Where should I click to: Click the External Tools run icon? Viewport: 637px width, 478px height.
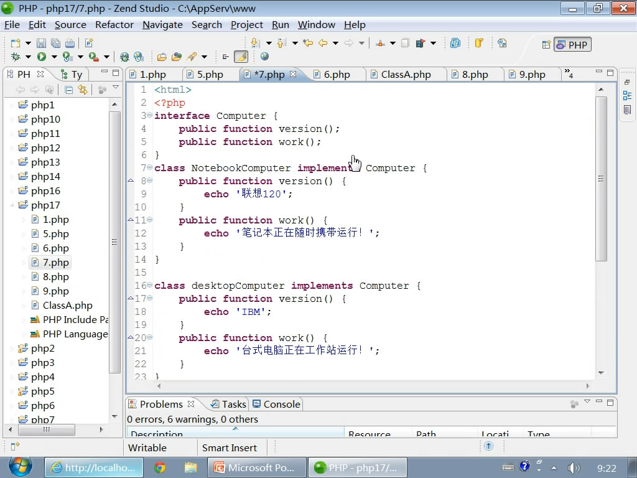pos(94,57)
